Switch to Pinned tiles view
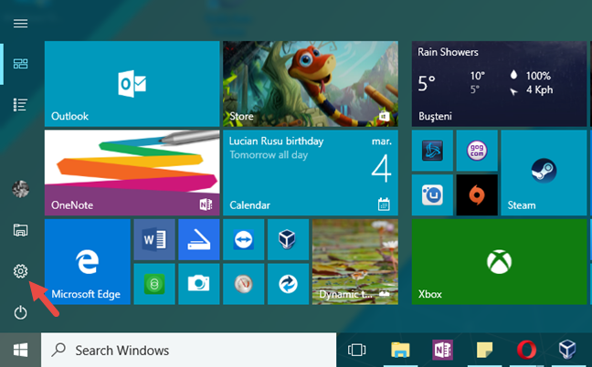The height and width of the screenshot is (367, 592). pos(20,64)
